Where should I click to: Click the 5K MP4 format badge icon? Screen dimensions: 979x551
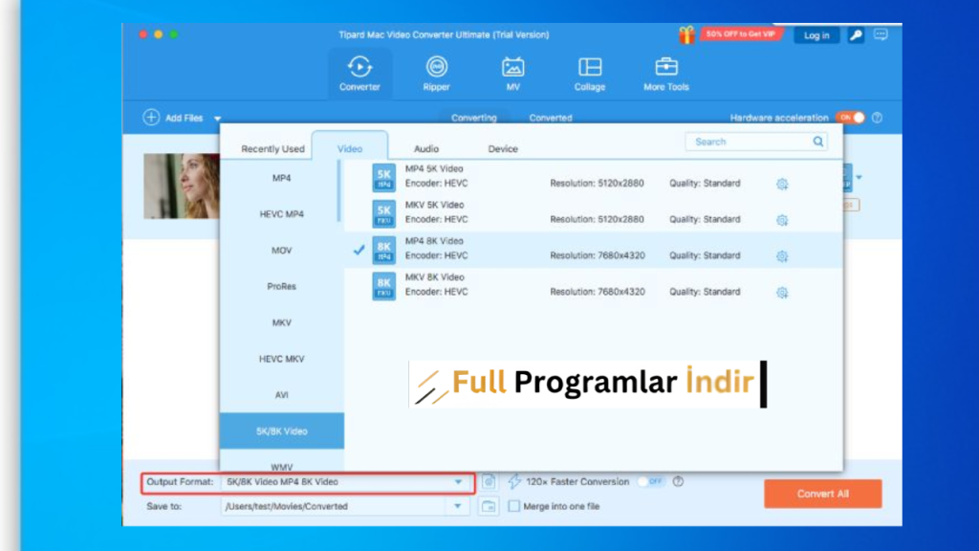[384, 177]
